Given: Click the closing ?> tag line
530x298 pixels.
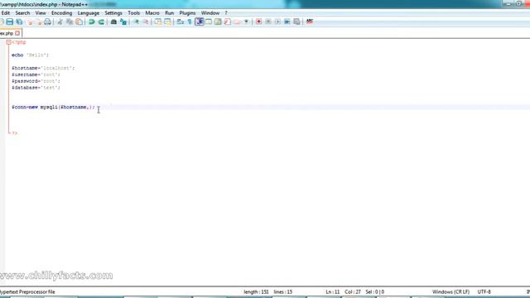Looking at the screenshot, I should click(15, 133).
